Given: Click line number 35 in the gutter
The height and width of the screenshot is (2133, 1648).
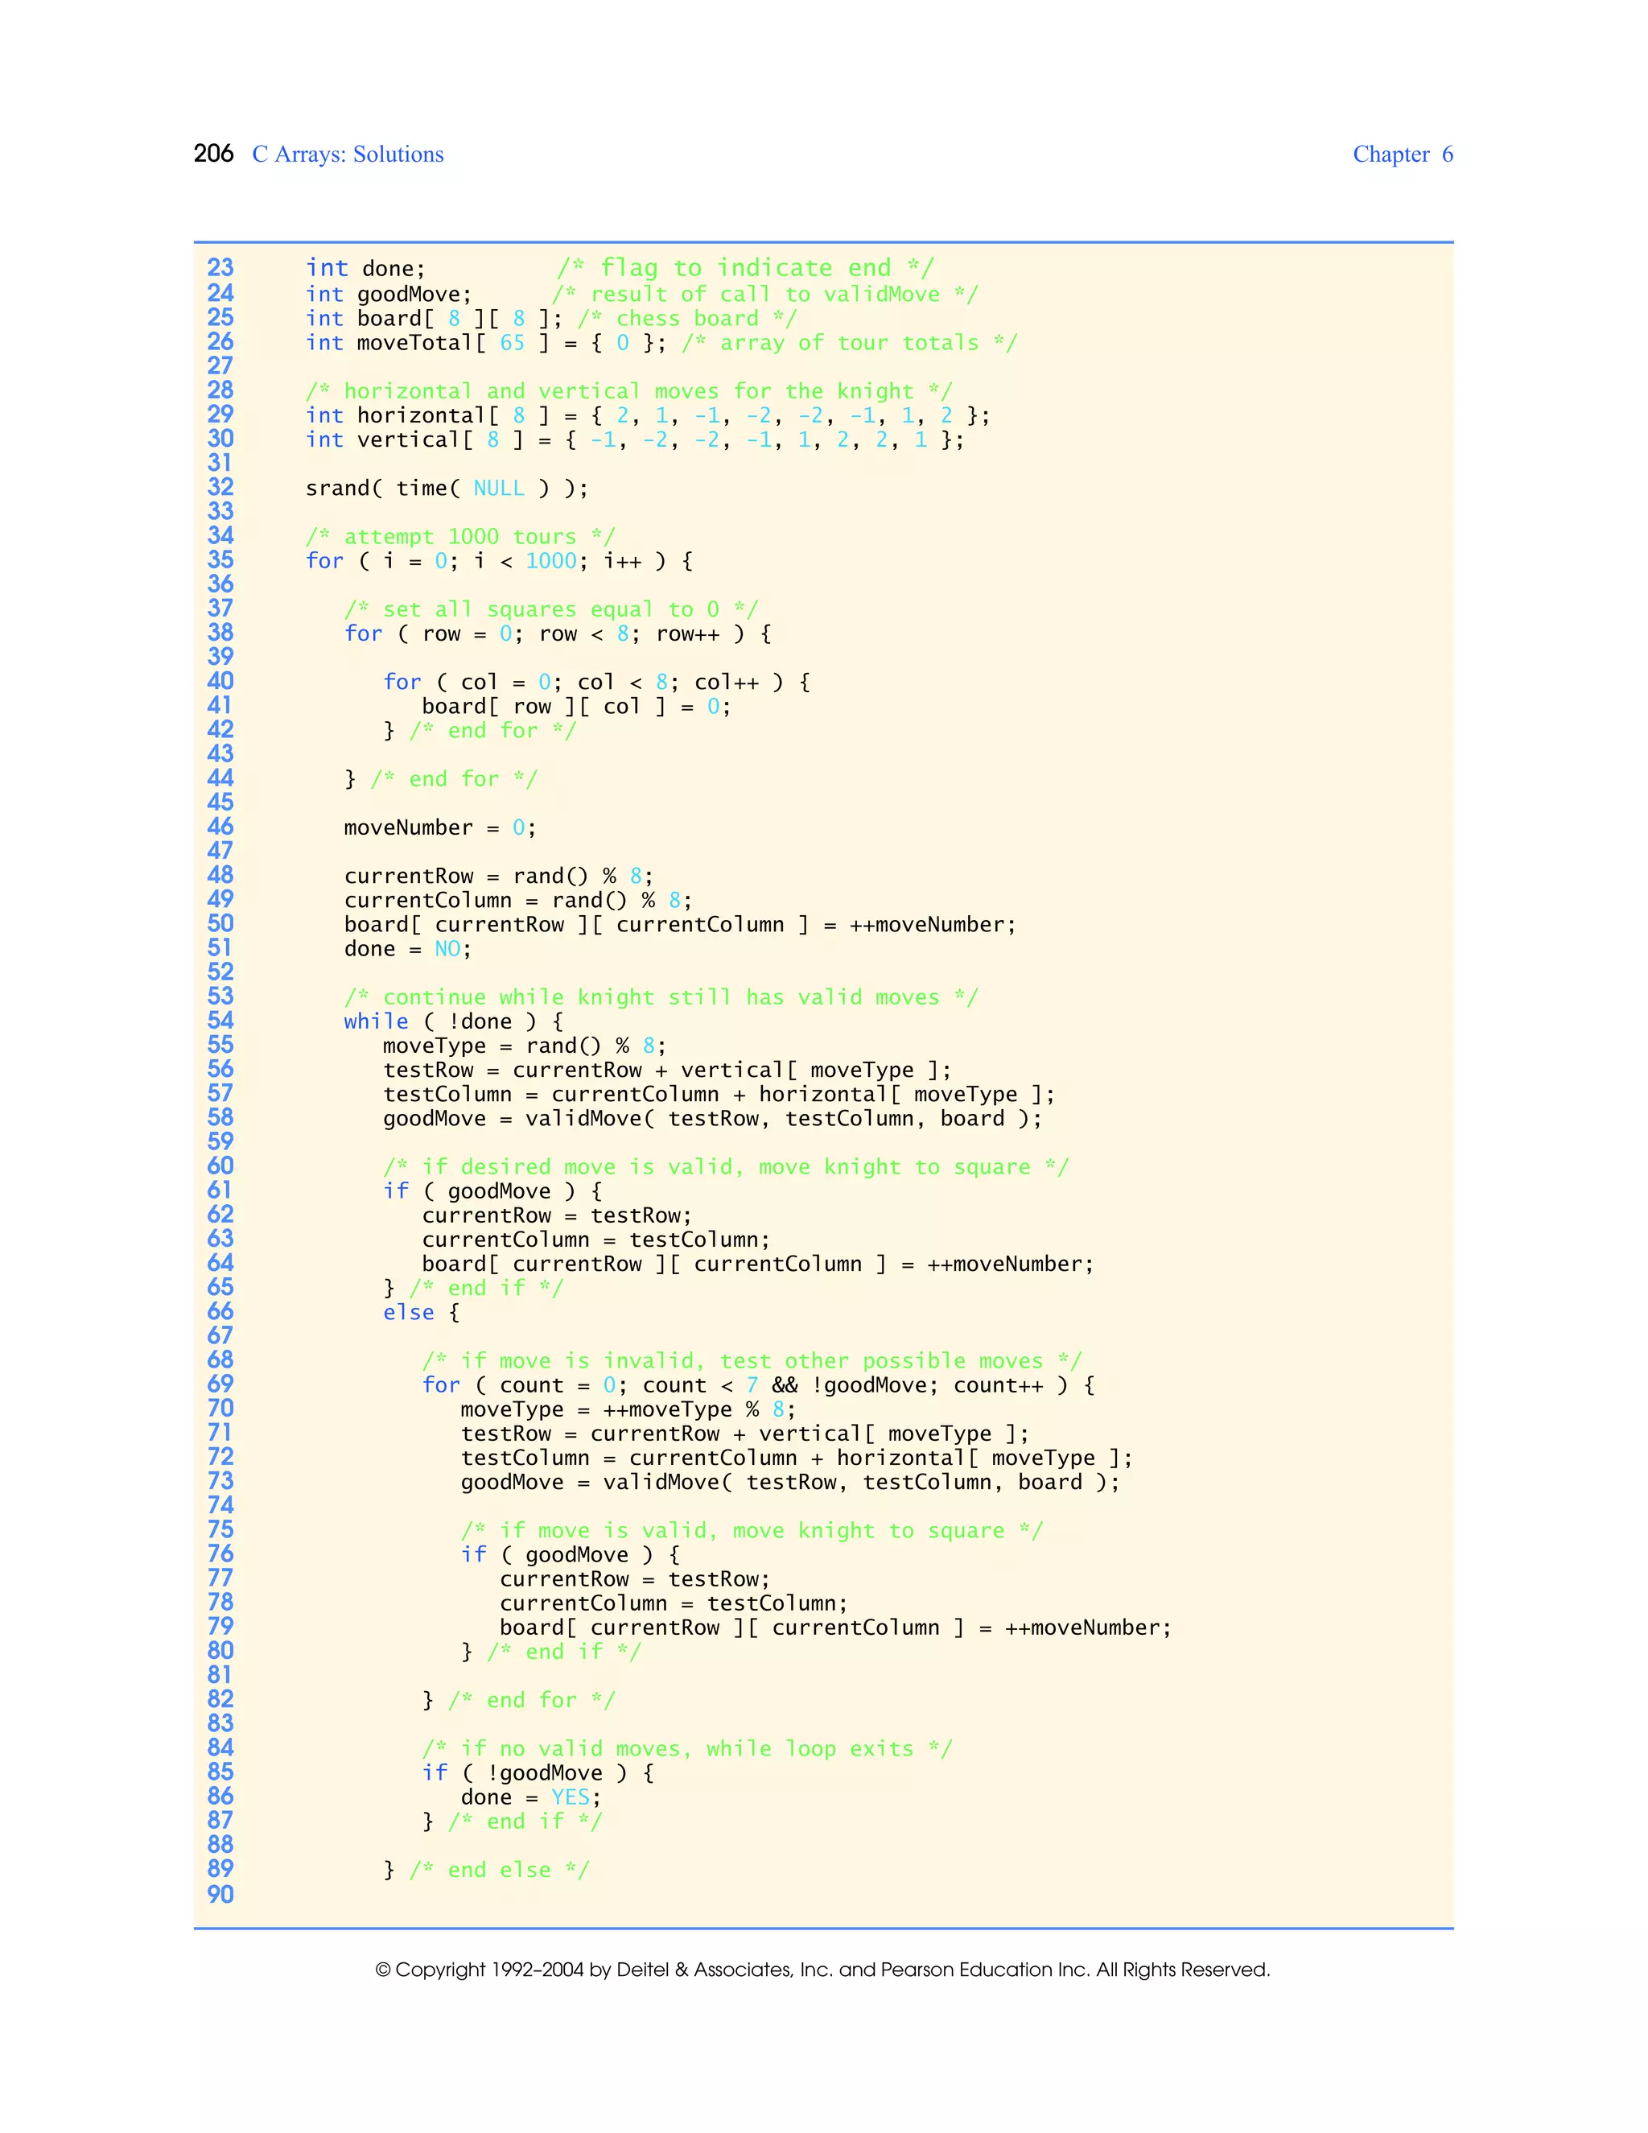Looking at the screenshot, I should pos(220,559).
